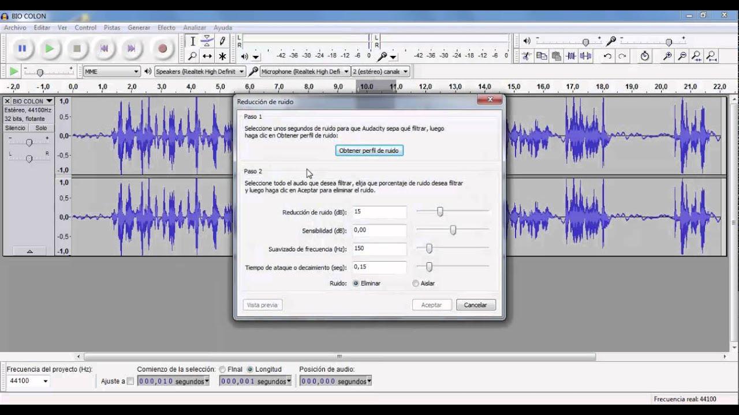Open selection start units dropdown arrow

click(207, 381)
